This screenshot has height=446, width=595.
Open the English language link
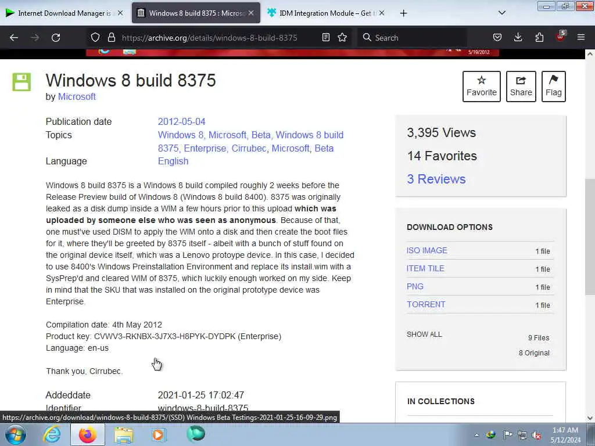click(173, 161)
